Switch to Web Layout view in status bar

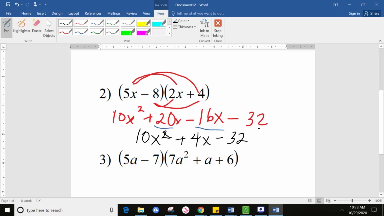[328, 201]
